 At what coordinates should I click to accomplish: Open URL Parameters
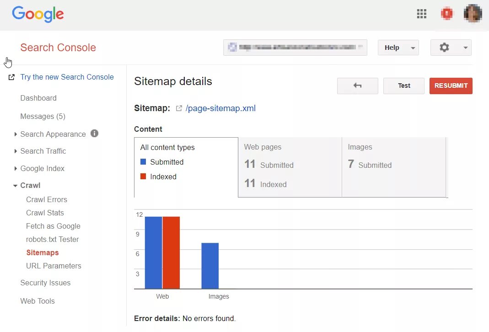tap(54, 266)
